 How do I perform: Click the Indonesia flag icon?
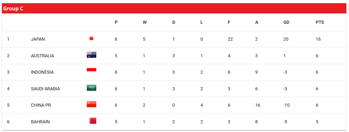coord(92,71)
